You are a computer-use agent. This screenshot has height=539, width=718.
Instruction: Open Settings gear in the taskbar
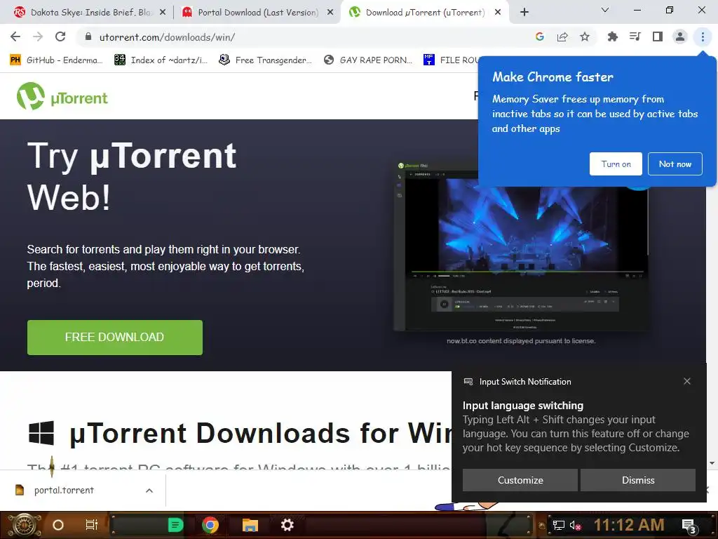coord(287,525)
